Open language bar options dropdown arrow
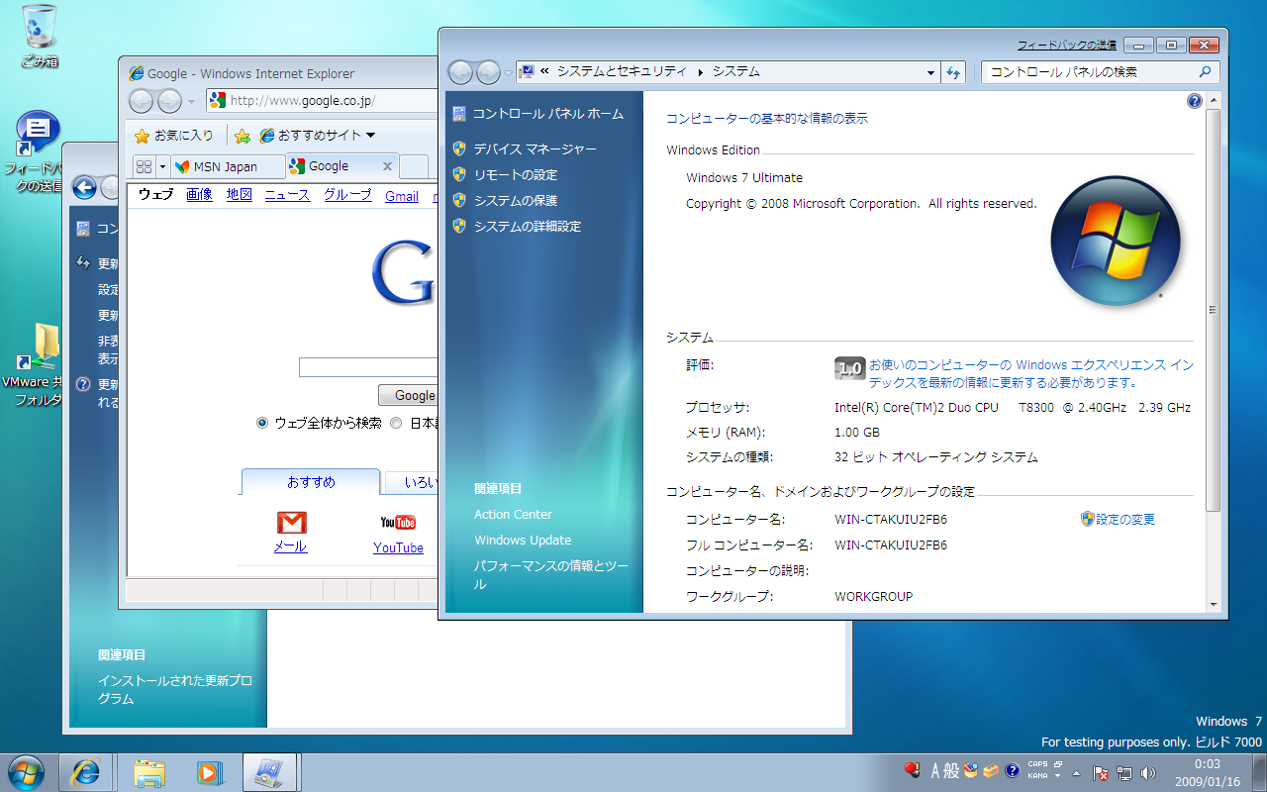 coord(1057,776)
